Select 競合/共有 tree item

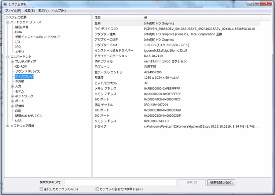(x=22, y=27)
